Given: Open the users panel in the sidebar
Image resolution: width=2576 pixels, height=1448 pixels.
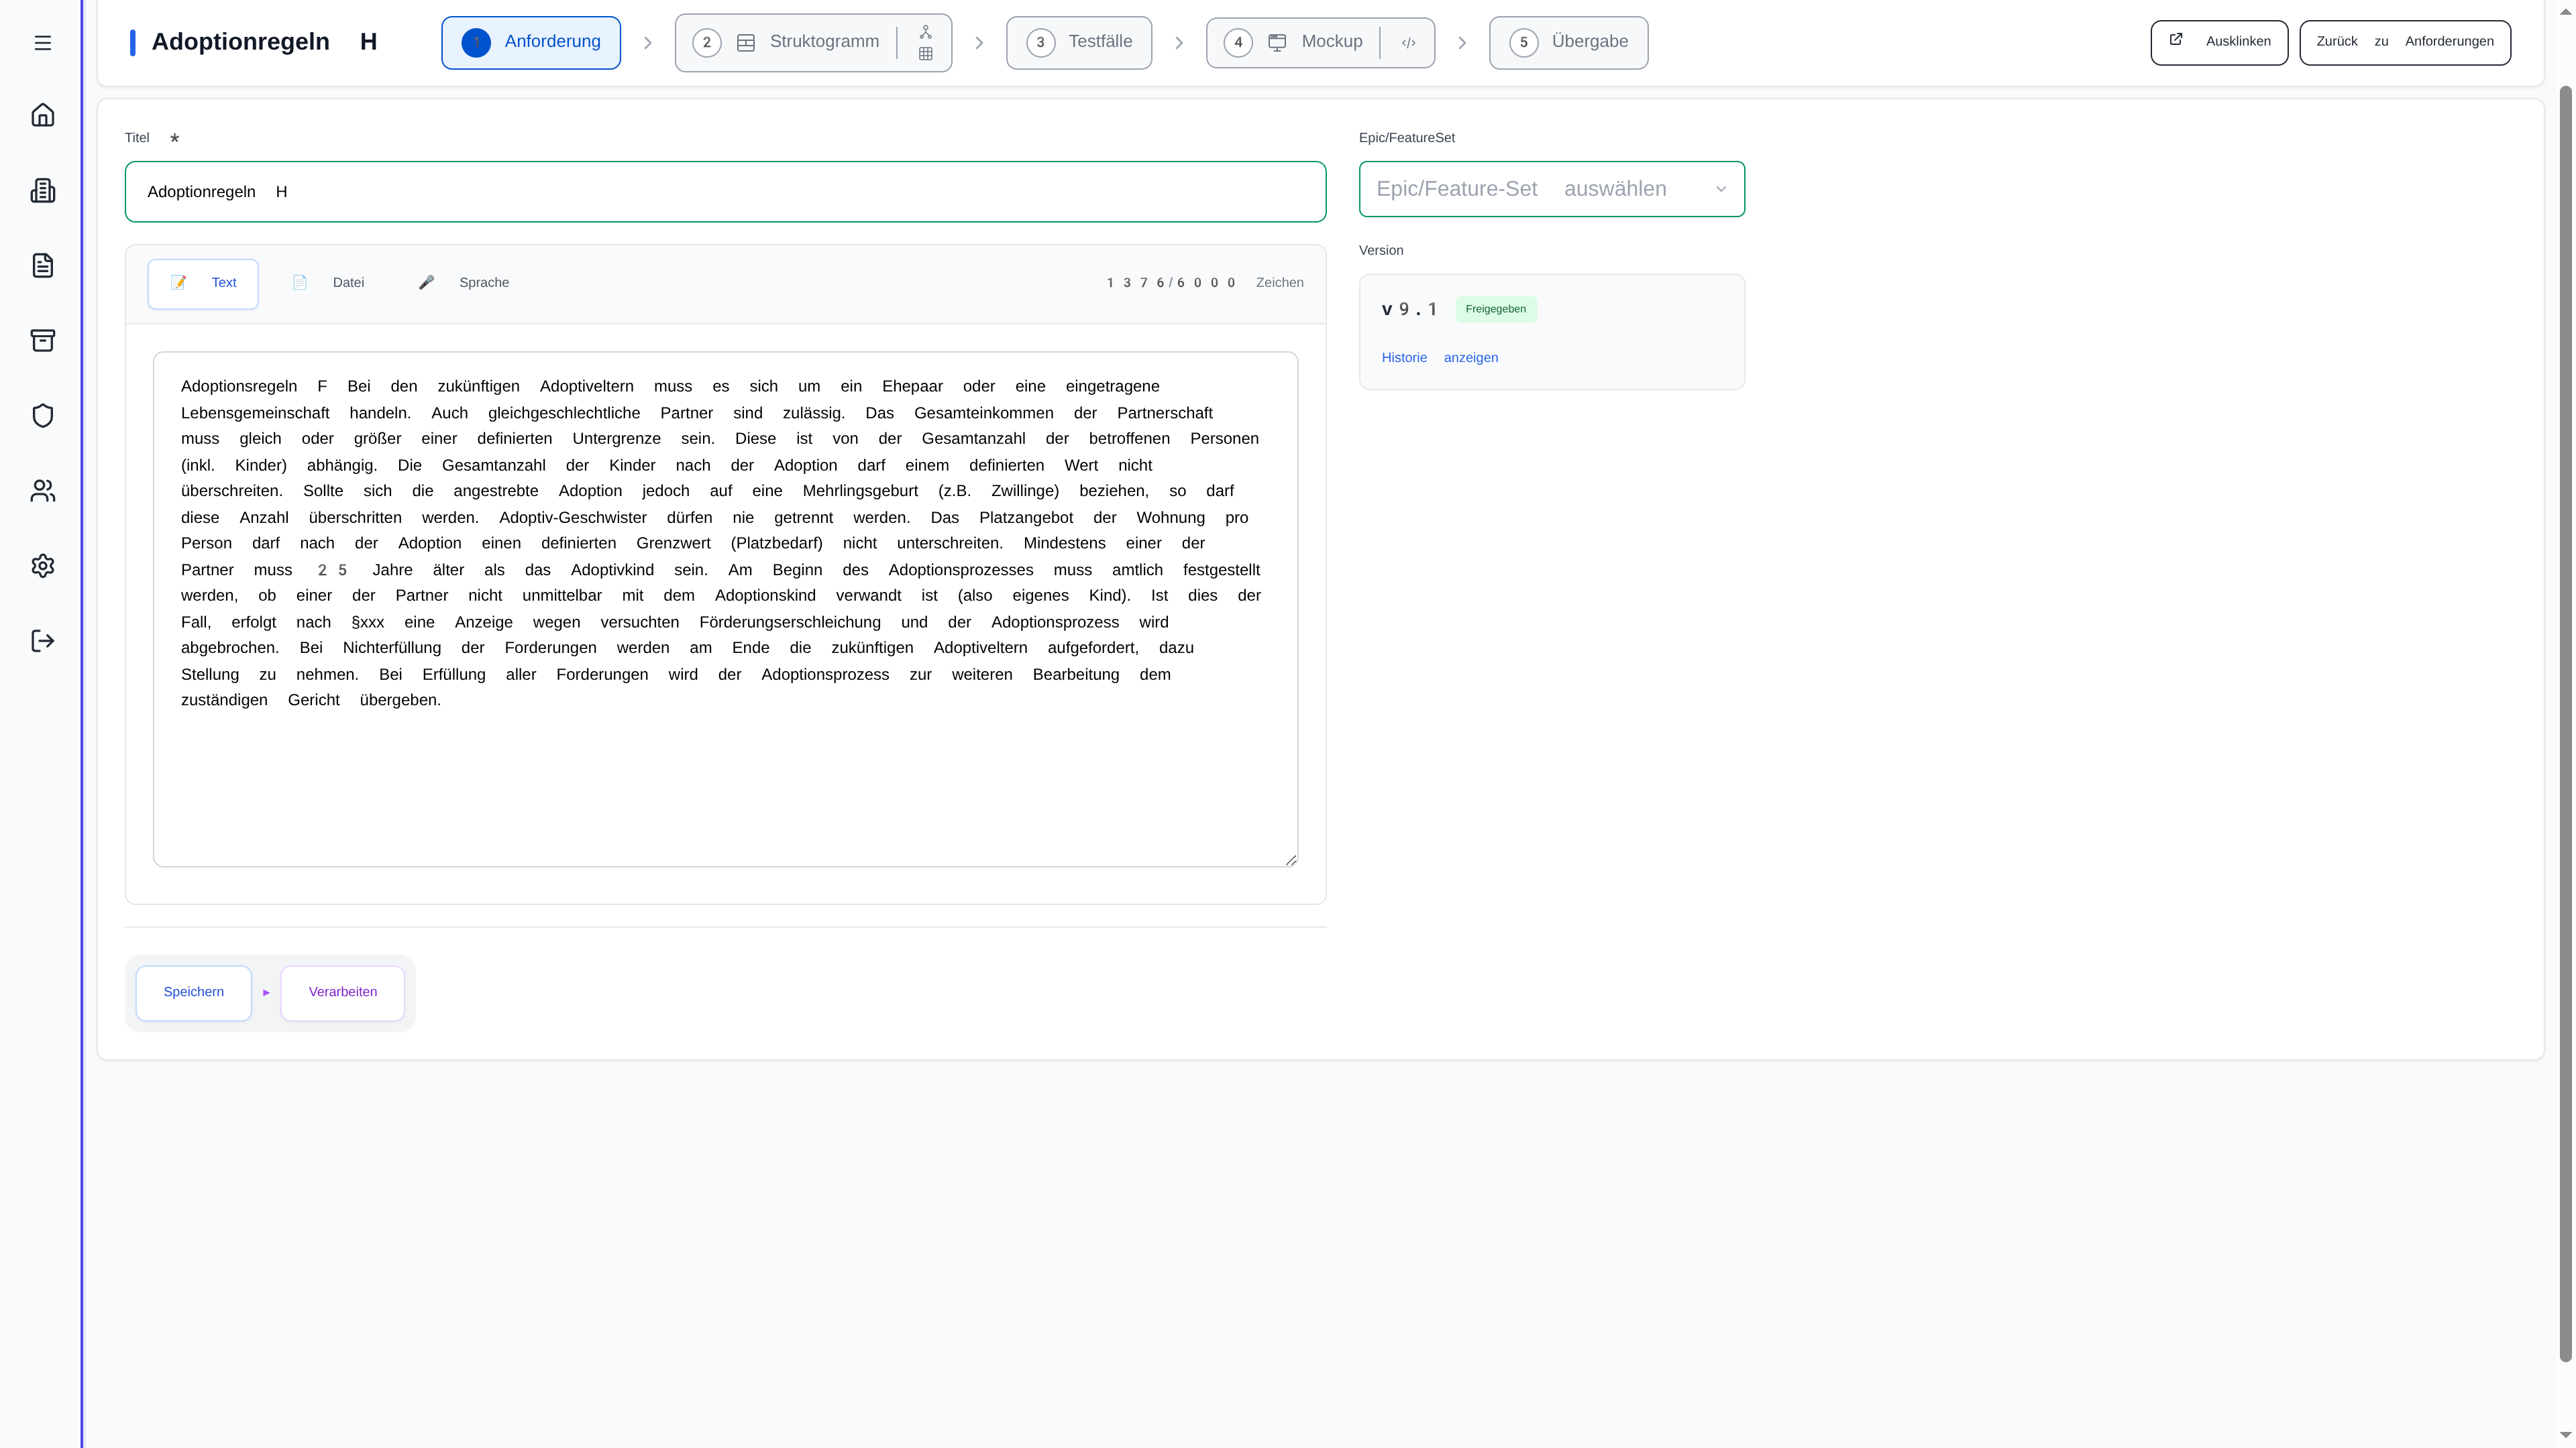Looking at the screenshot, I should [x=43, y=489].
